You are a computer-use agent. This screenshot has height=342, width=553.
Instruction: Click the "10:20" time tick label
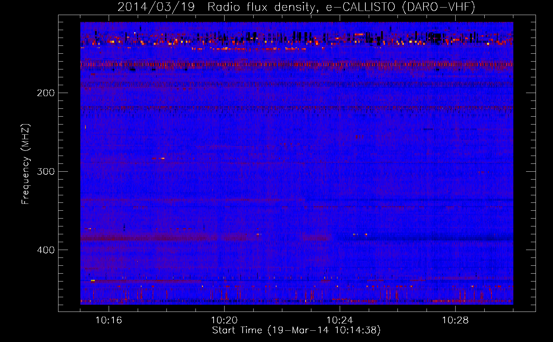click(224, 320)
